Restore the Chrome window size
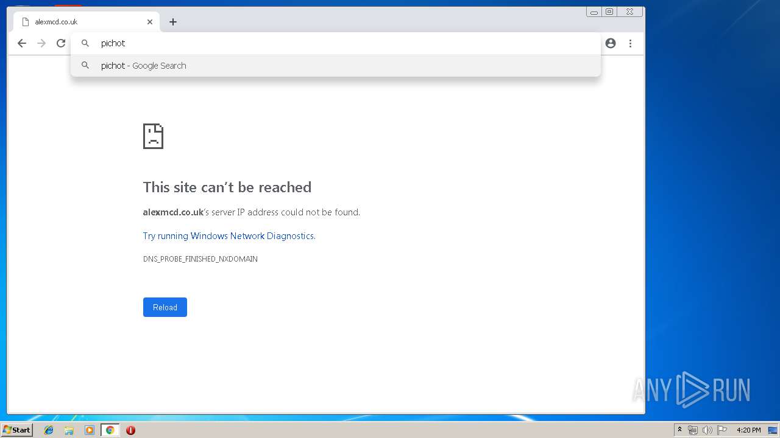780x438 pixels. tap(609, 12)
